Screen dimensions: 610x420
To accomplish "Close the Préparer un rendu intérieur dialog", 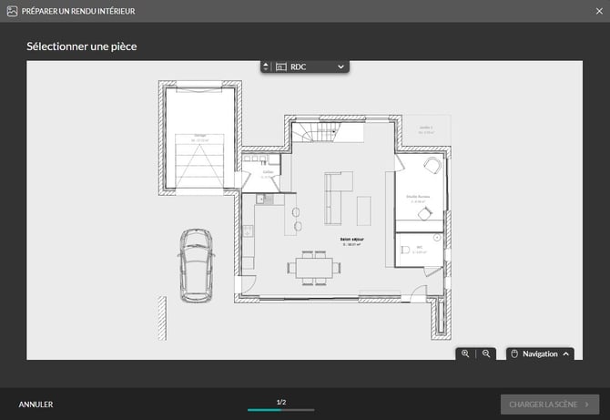I will pyautogui.click(x=597, y=11).
